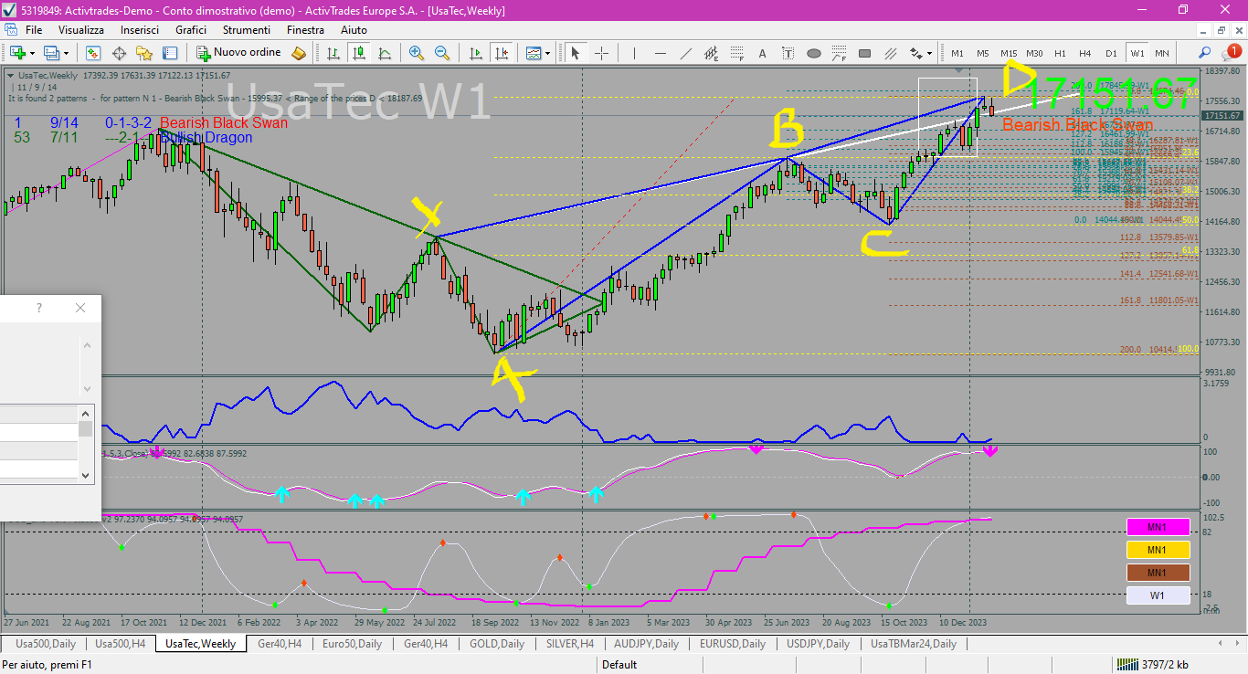
Task: Select the equidistant channel tool
Action: (711, 53)
